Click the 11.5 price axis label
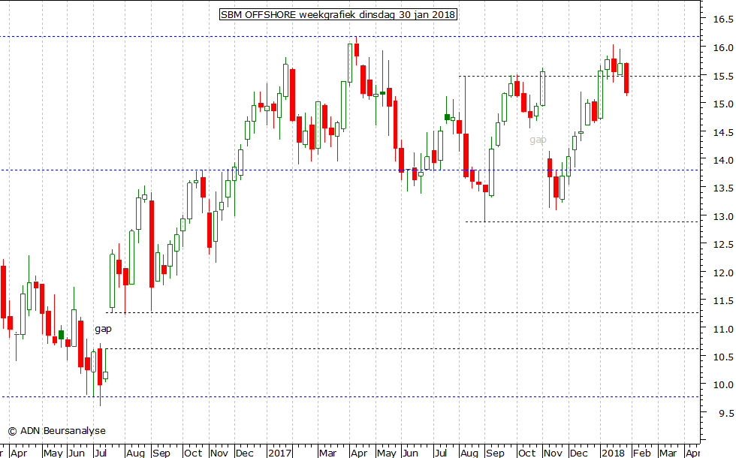 tap(722, 301)
